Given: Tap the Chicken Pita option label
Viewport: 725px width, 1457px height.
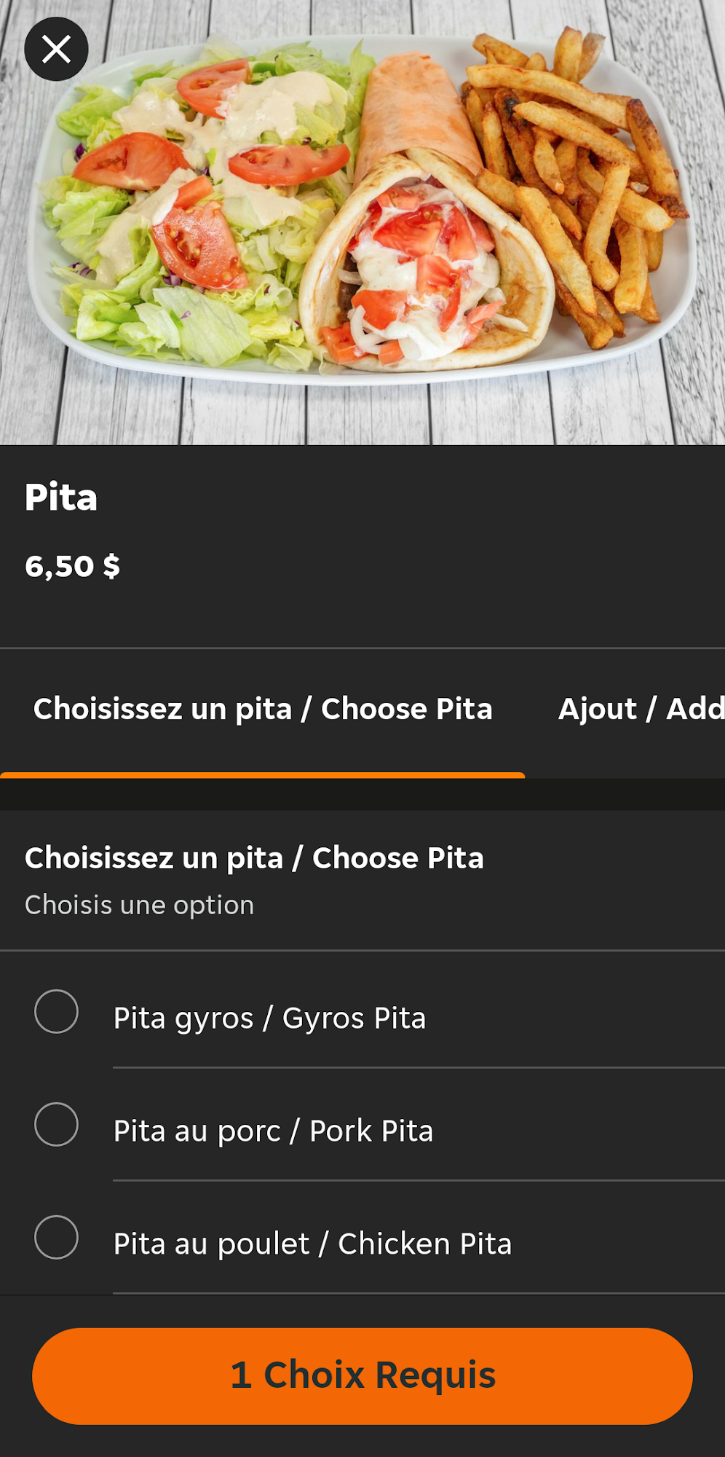Looking at the screenshot, I should [x=312, y=1244].
